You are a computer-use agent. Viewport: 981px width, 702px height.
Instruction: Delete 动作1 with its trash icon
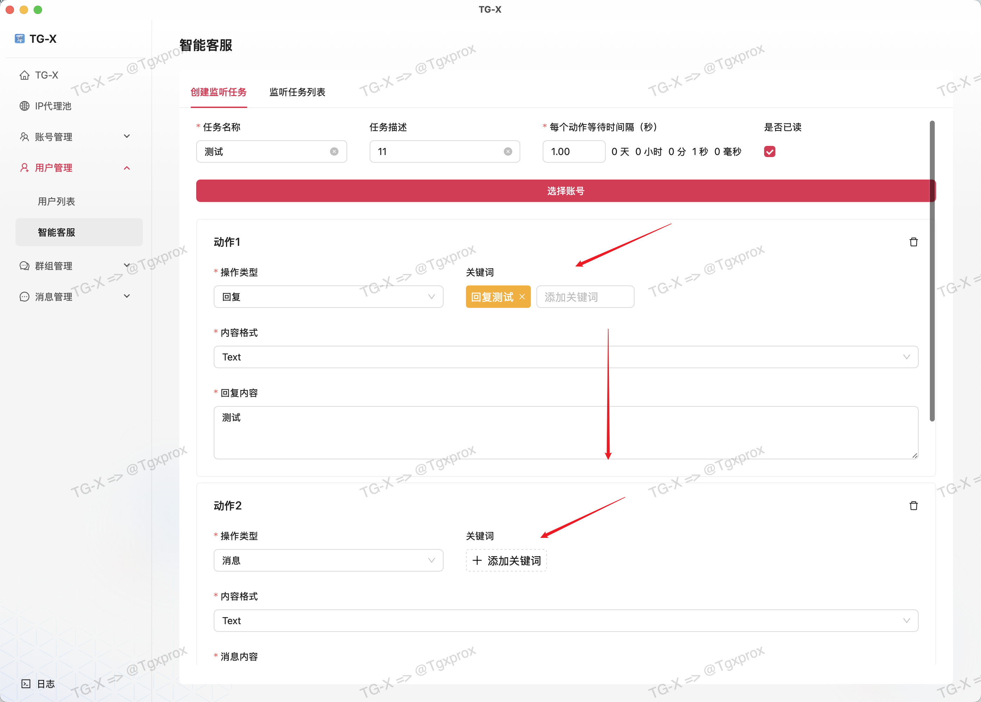[914, 242]
